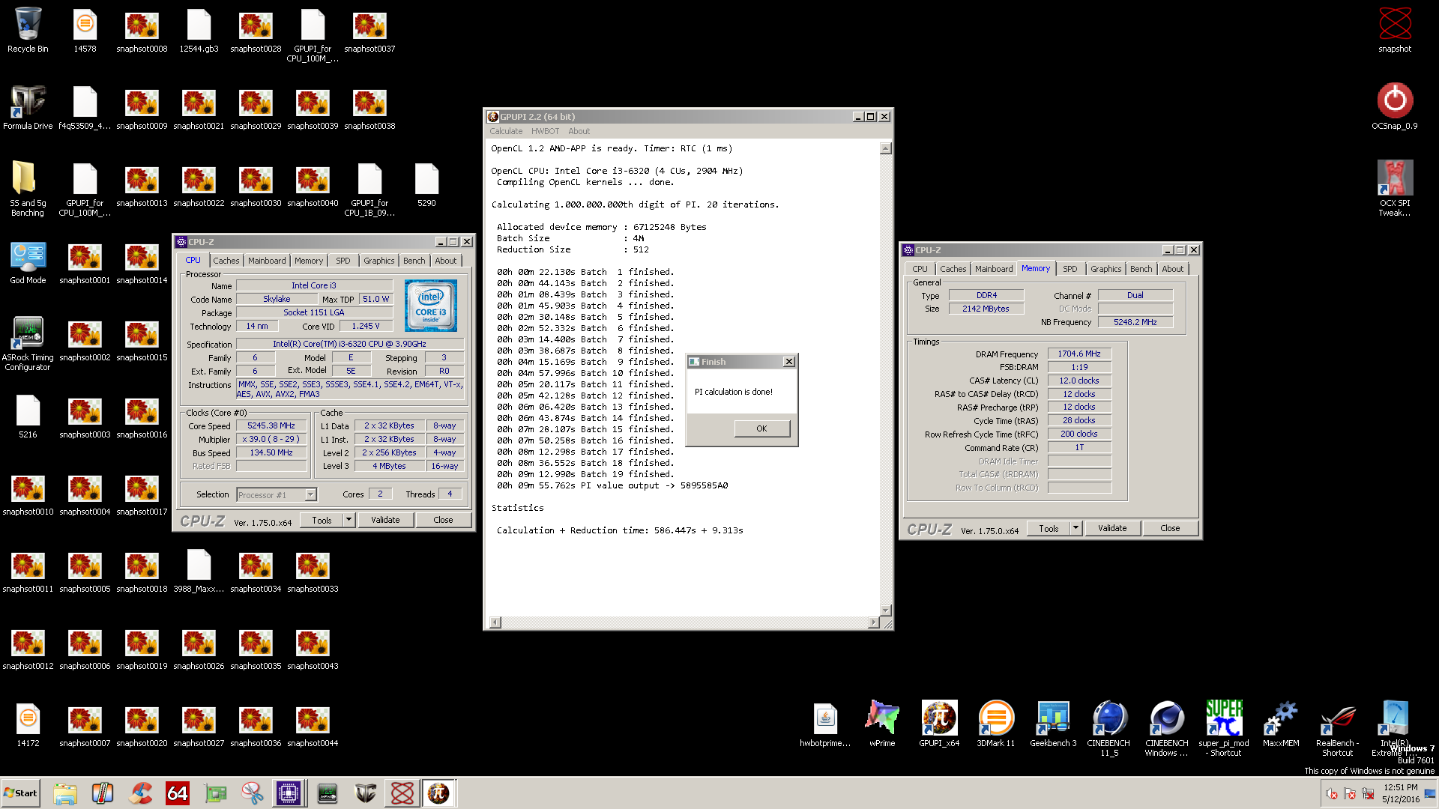Image resolution: width=1439 pixels, height=809 pixels.
Task: Open OCX SPI Tweak desktop icon
Action: click(1395, 189)
